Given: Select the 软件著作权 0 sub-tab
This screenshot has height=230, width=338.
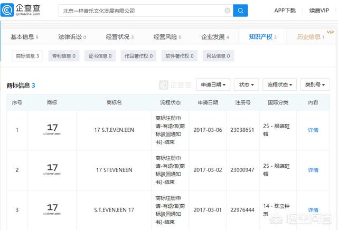Looking at the screenshot, I should pos(180,56).
